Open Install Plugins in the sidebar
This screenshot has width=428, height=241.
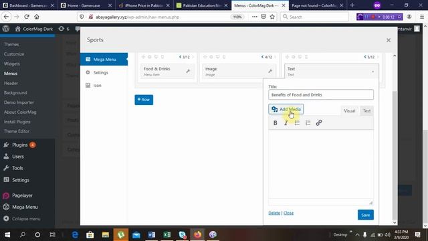tap(17, 122)
